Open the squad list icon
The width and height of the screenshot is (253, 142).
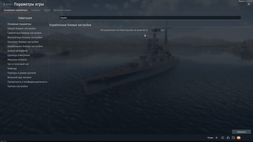pyautogui.click(x=223, y=138)
